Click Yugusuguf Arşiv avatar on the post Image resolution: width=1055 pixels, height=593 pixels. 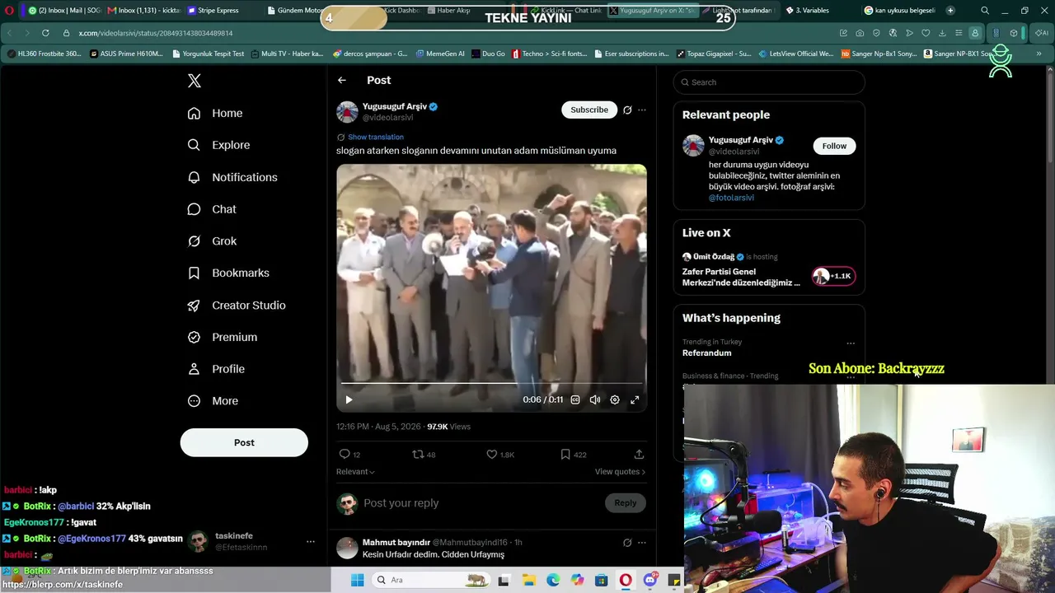click(x=347, y=112)
